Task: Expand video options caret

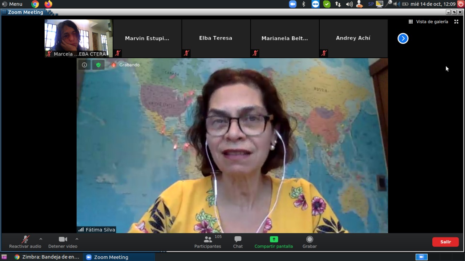Action: coord(77,239)
